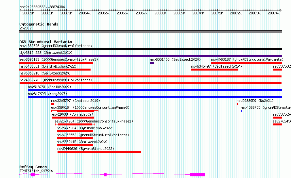291x178 pixels.
Task: Open the TRMT61B|NM_017910 gene label
Action: (36, 171)
